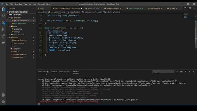The image size is (197, 111).
Task: Open the View menu
Action: (x=25, y=4)
